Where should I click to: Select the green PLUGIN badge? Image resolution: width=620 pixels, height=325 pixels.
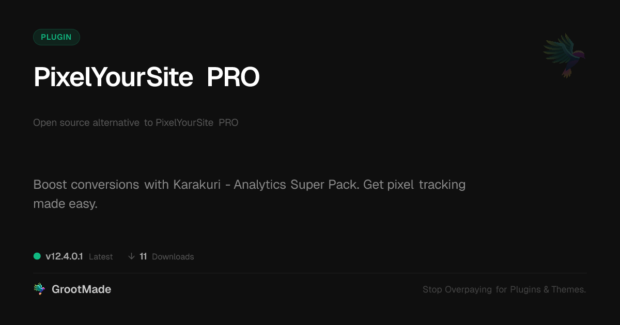click(x=56, y=37)
